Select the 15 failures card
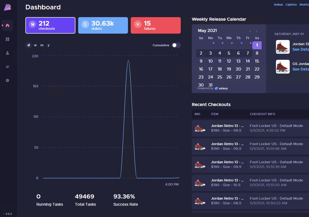The width and height of the screenshot is (309, 217). tap(156, 25)
